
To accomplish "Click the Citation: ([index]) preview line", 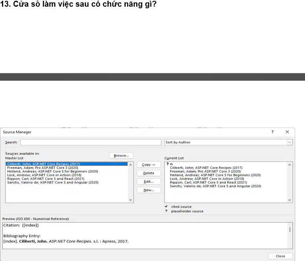I will point(21,225).
